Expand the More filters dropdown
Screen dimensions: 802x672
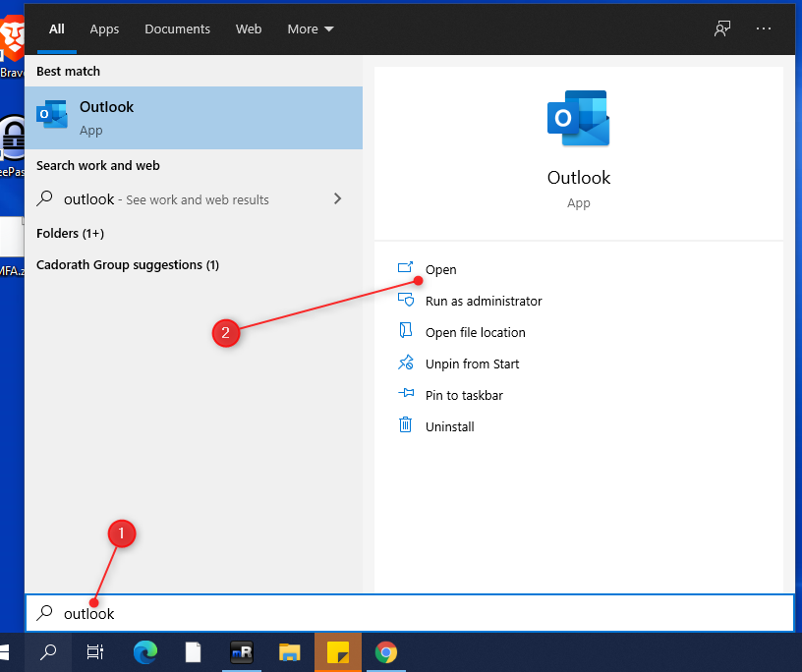[x=311, y=29]
